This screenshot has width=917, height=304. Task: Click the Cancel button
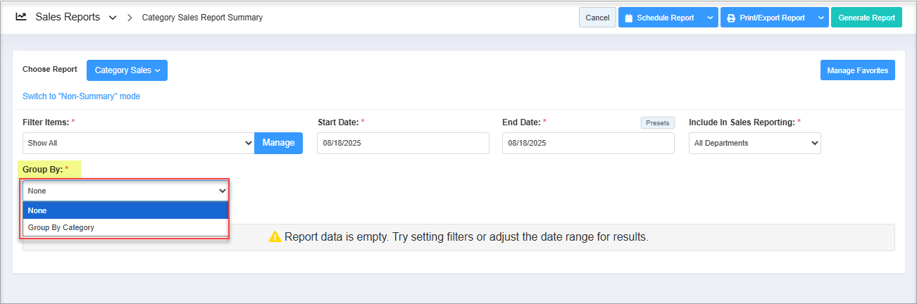597,18
